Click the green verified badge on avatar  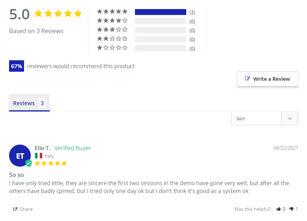28,163
